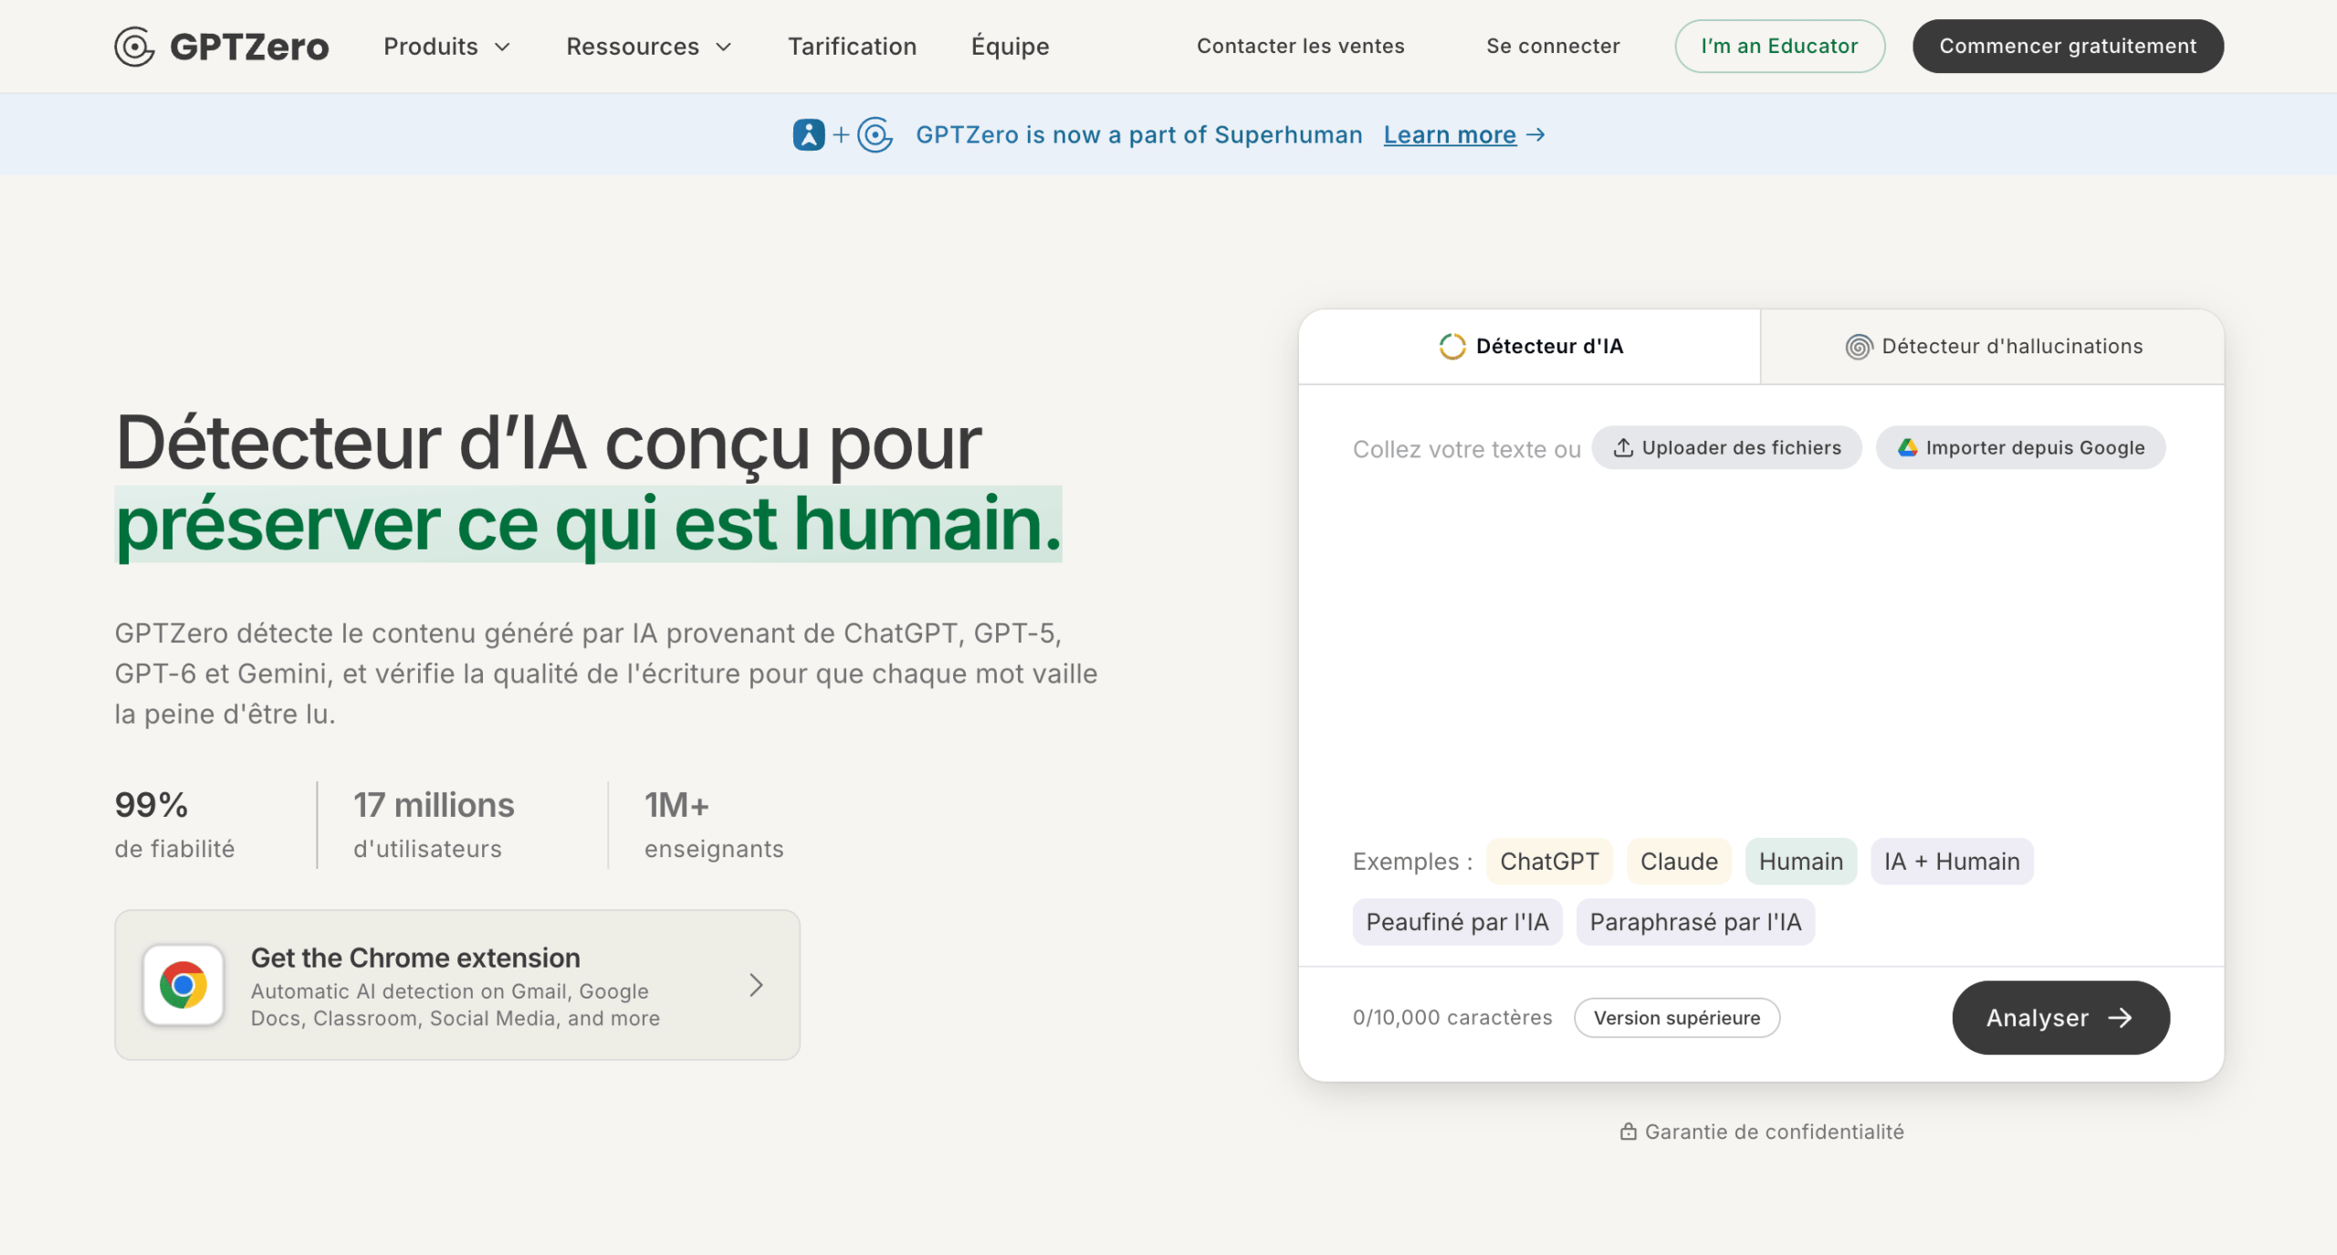Load the Humain example text
2337x1255 pixels.
click(1801, 862)
